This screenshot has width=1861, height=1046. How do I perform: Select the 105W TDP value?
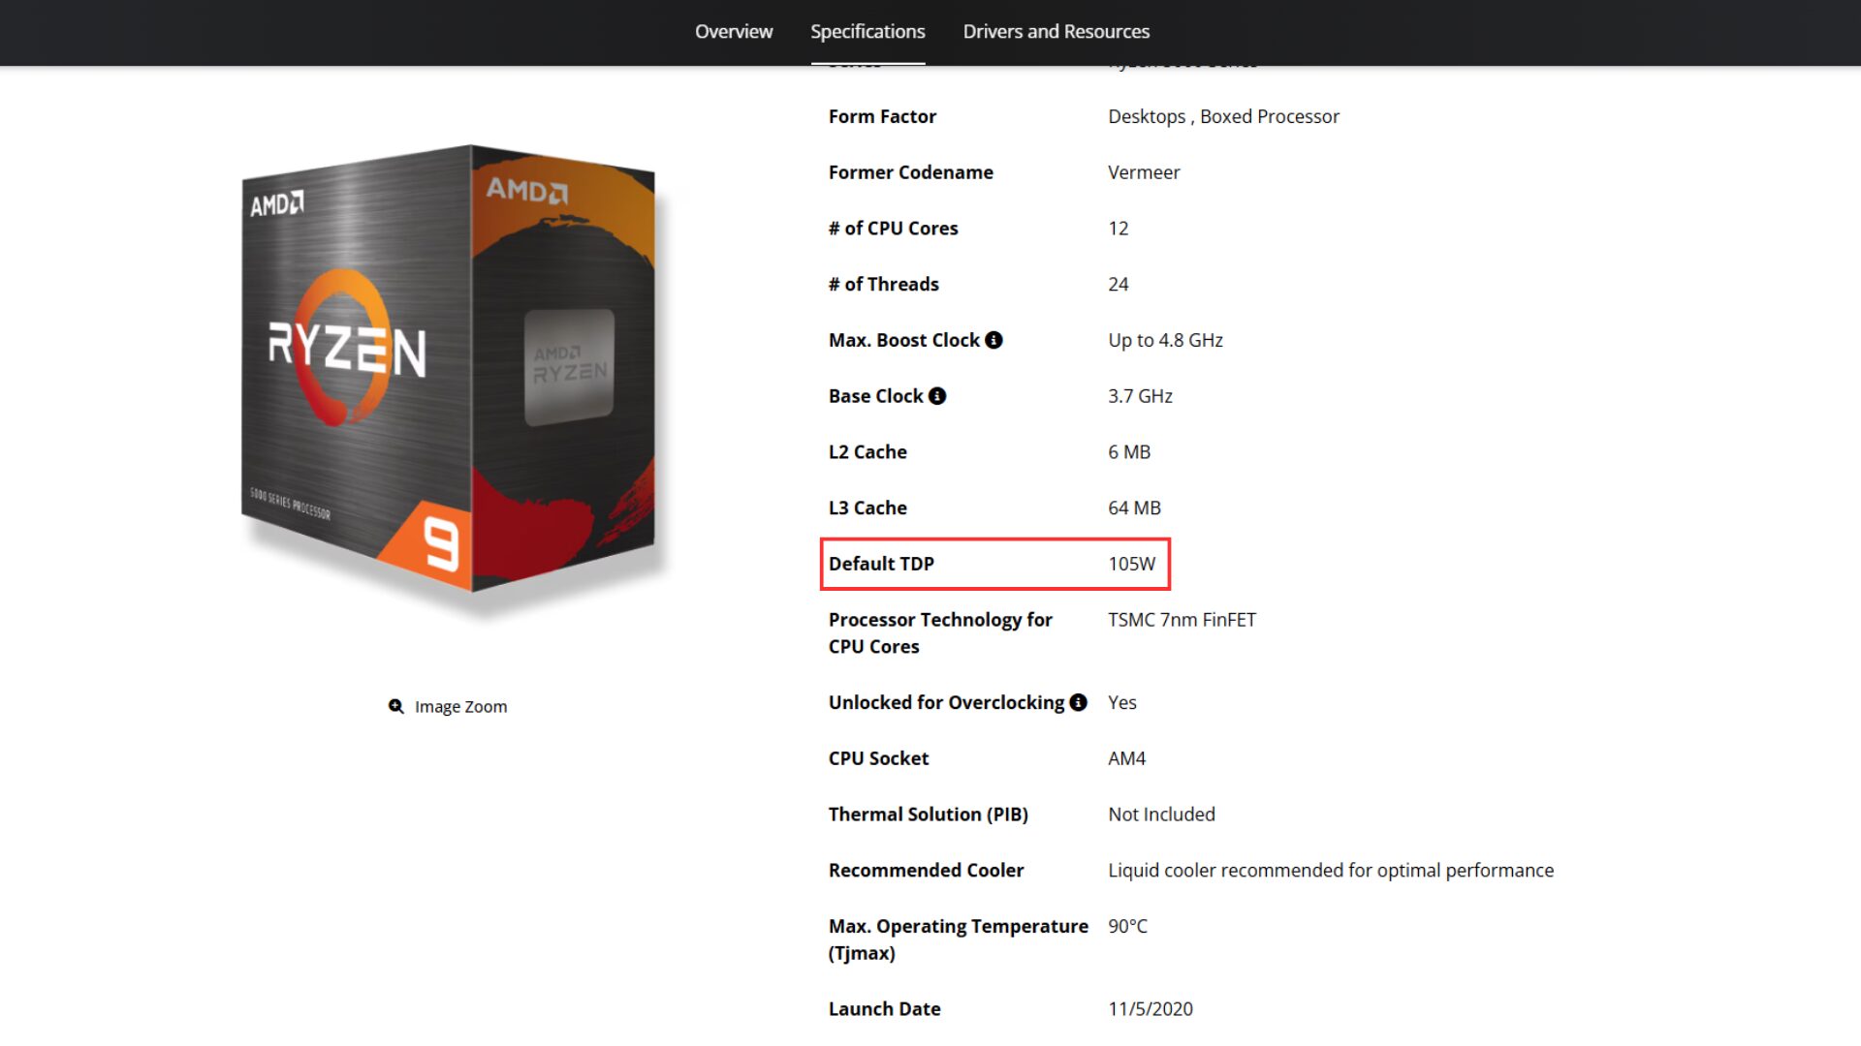(x=1131, y=564)
